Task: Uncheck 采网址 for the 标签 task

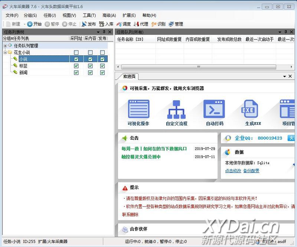Action: 76,66
